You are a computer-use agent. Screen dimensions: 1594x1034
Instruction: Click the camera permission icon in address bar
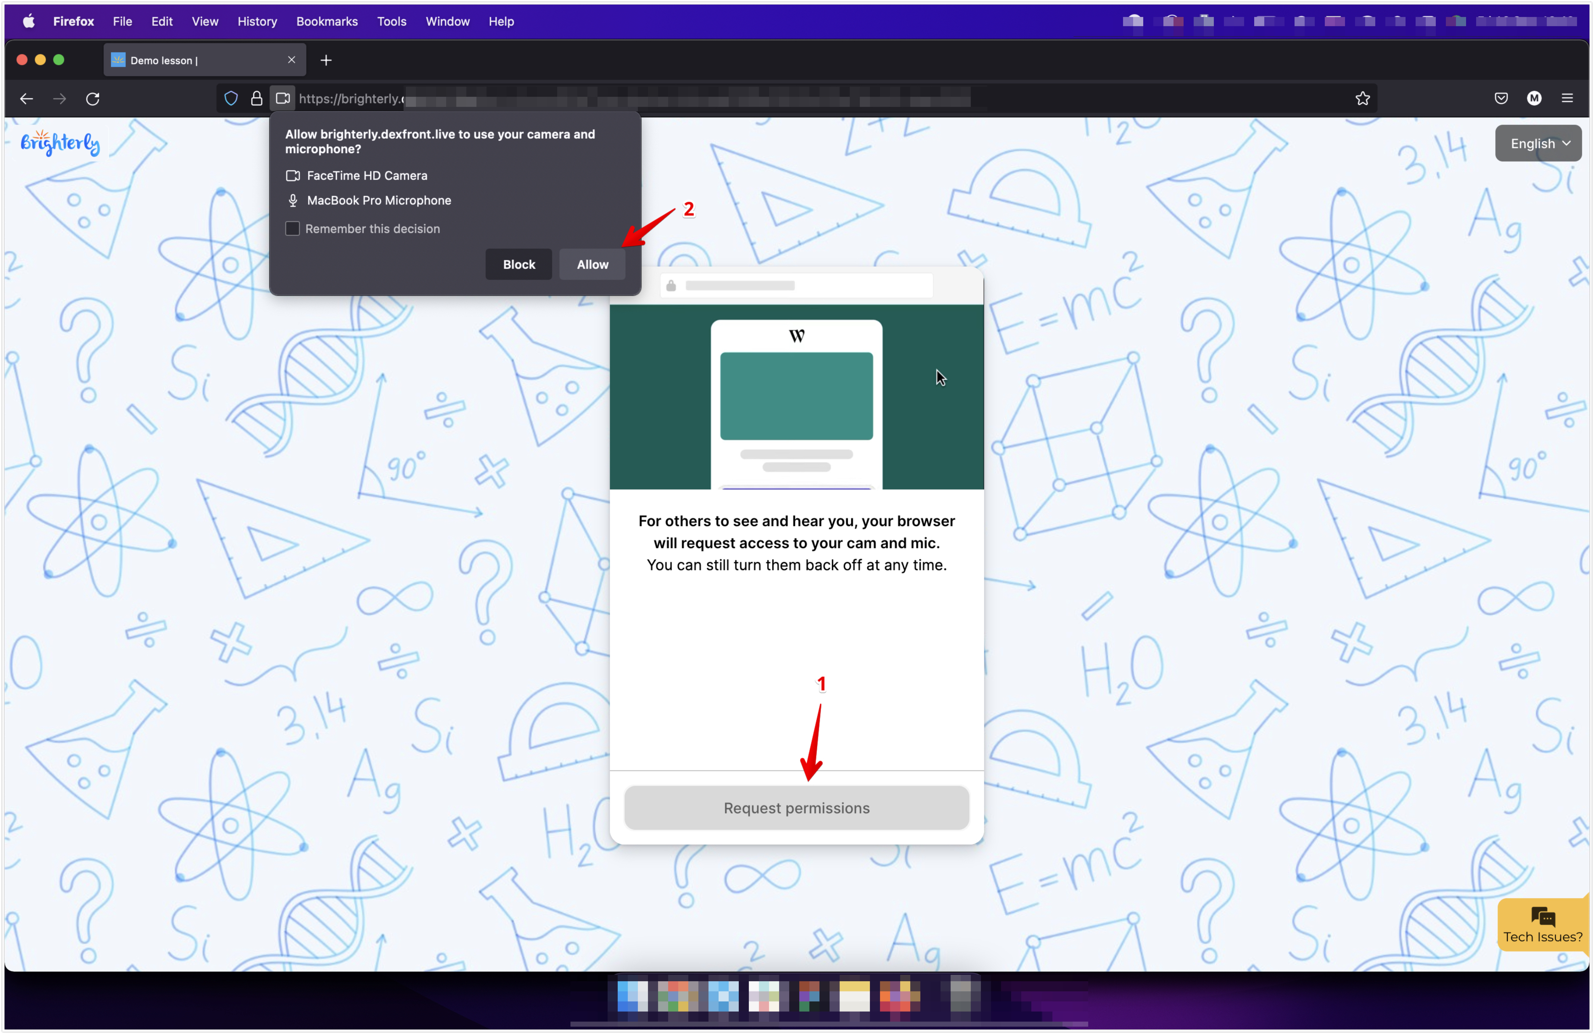point(282,99)
